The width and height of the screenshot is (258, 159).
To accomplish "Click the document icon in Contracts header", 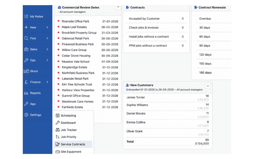I will pyautogui.click(x=128, y=7).
